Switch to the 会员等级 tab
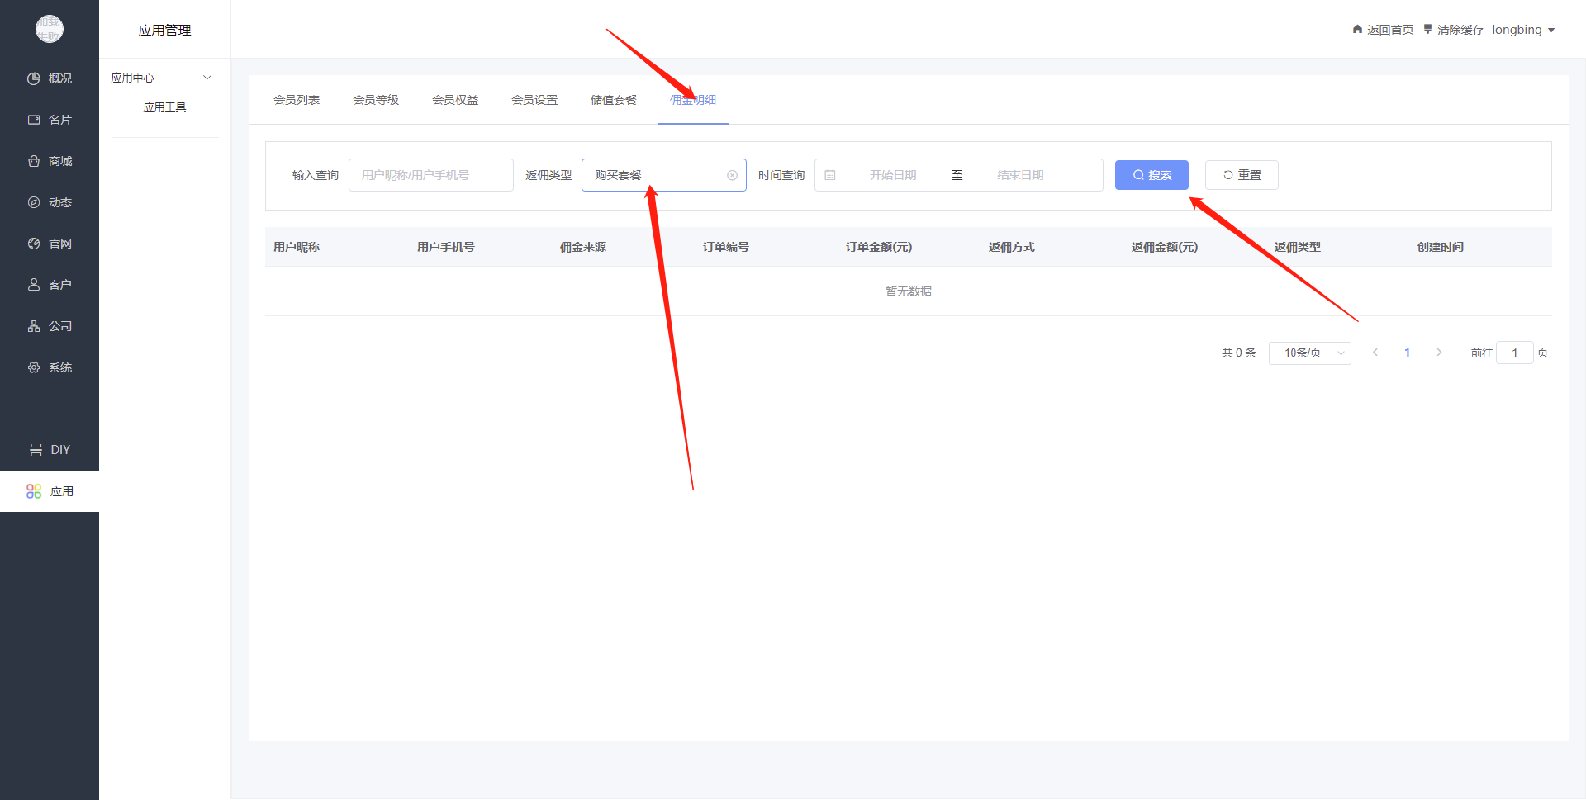The width and height of the screenshot is (1586, 800). pos(376,100)
